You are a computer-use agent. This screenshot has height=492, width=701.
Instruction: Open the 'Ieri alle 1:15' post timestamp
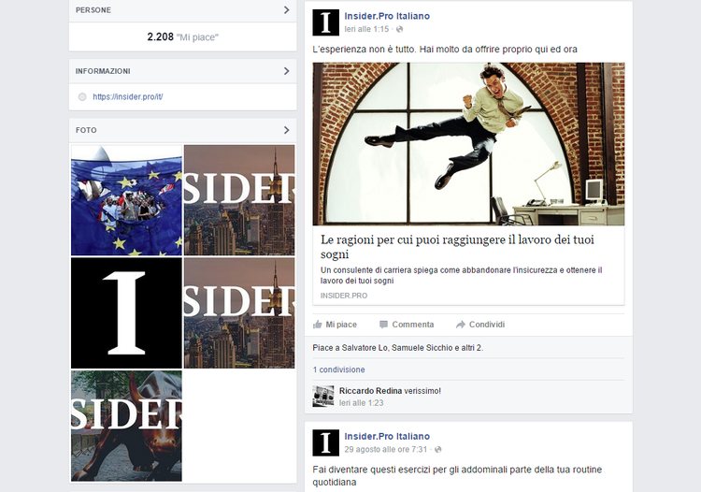coord(366,29)
